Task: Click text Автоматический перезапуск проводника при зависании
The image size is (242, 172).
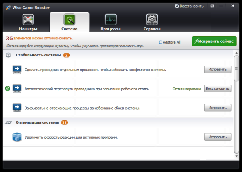Action: pyautogui.click(x=87, y=89)
